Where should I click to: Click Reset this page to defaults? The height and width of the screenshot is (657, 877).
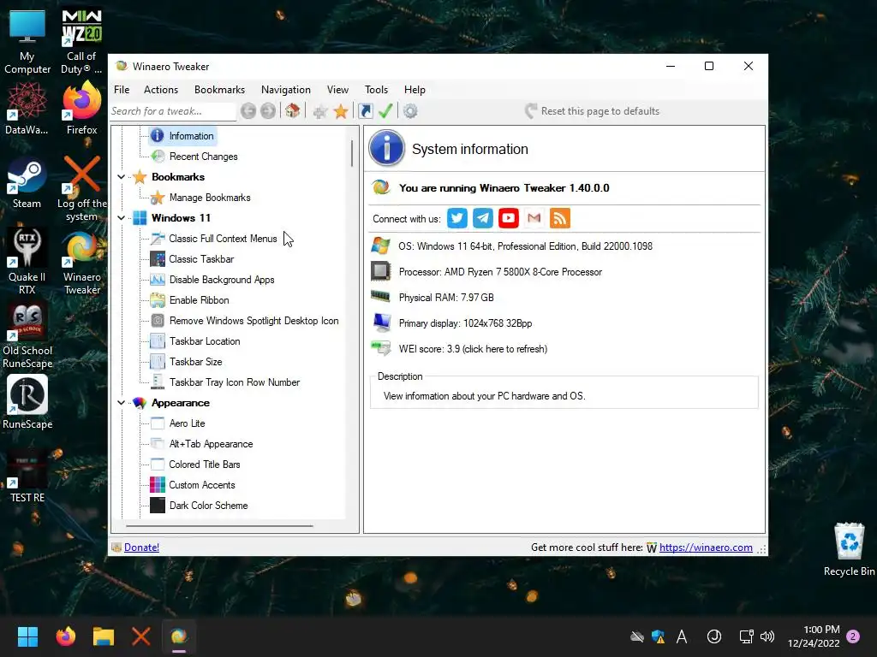tap(592, 111)
